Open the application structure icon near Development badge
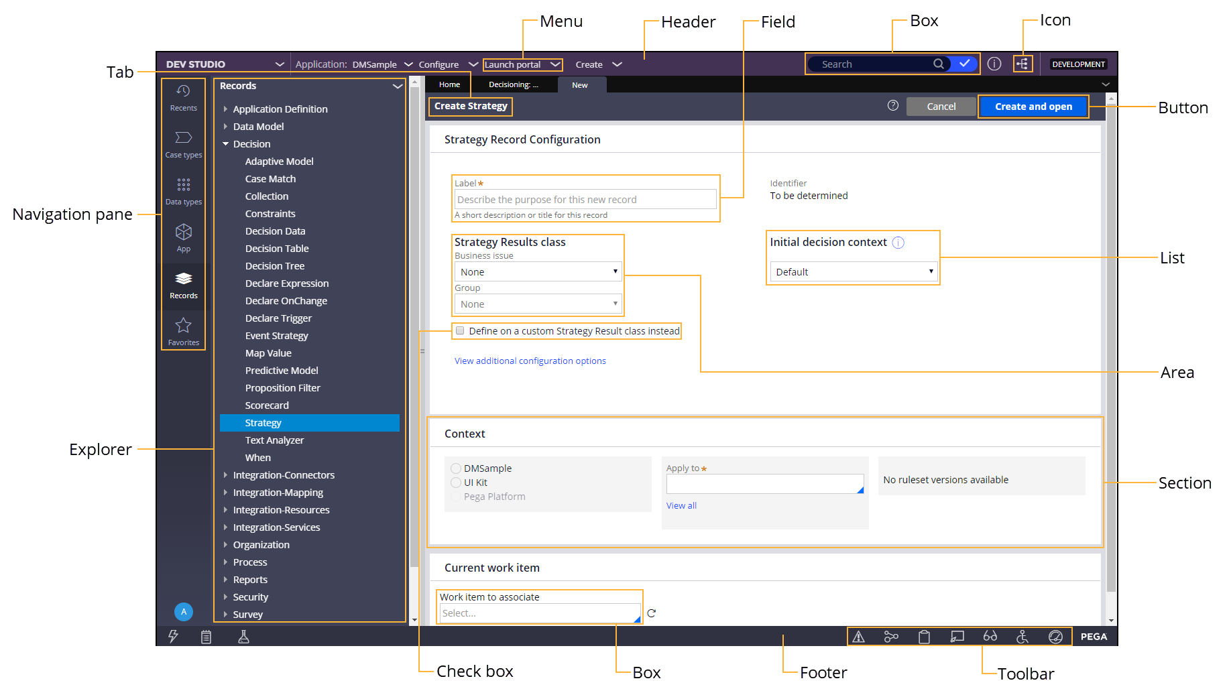 (1022, 64)
